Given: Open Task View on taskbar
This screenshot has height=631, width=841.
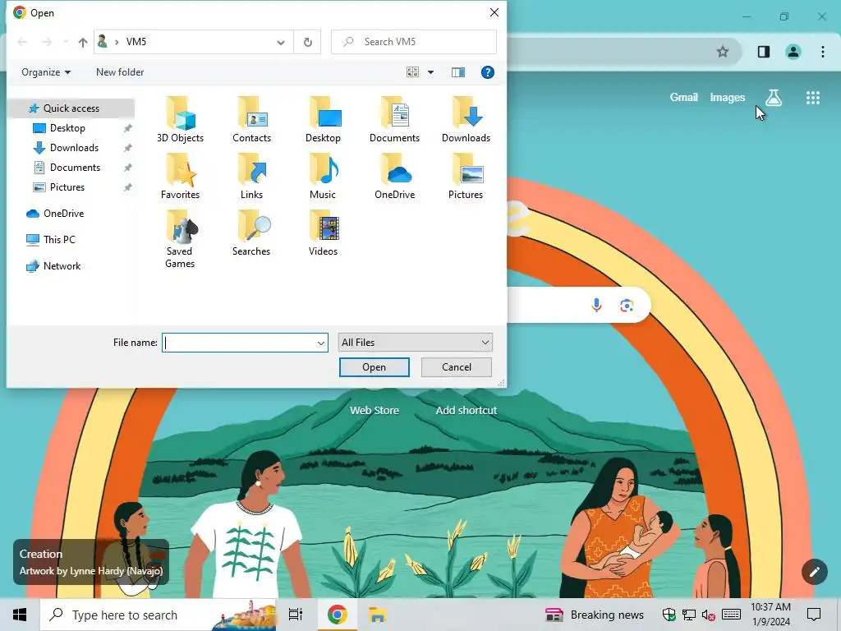Looking at the screenshot, I should pos(296,615).
